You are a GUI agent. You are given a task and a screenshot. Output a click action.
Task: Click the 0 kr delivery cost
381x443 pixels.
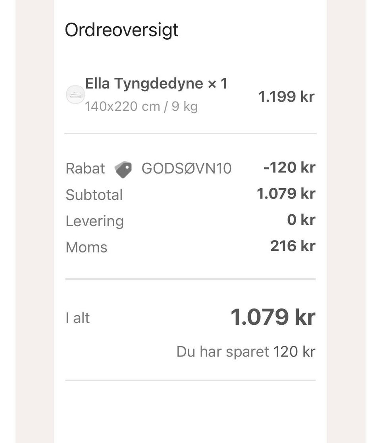point(301,220)
